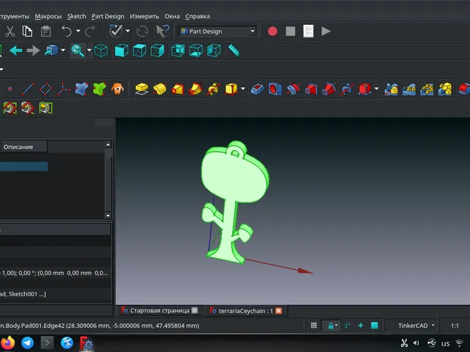Open dropdown next to checkmark icon
Viewport: 470px width, 352px height.
click(x=128, y=31)
